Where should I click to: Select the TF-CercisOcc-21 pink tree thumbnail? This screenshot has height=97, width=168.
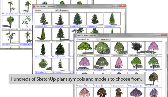tap(85, 63)
